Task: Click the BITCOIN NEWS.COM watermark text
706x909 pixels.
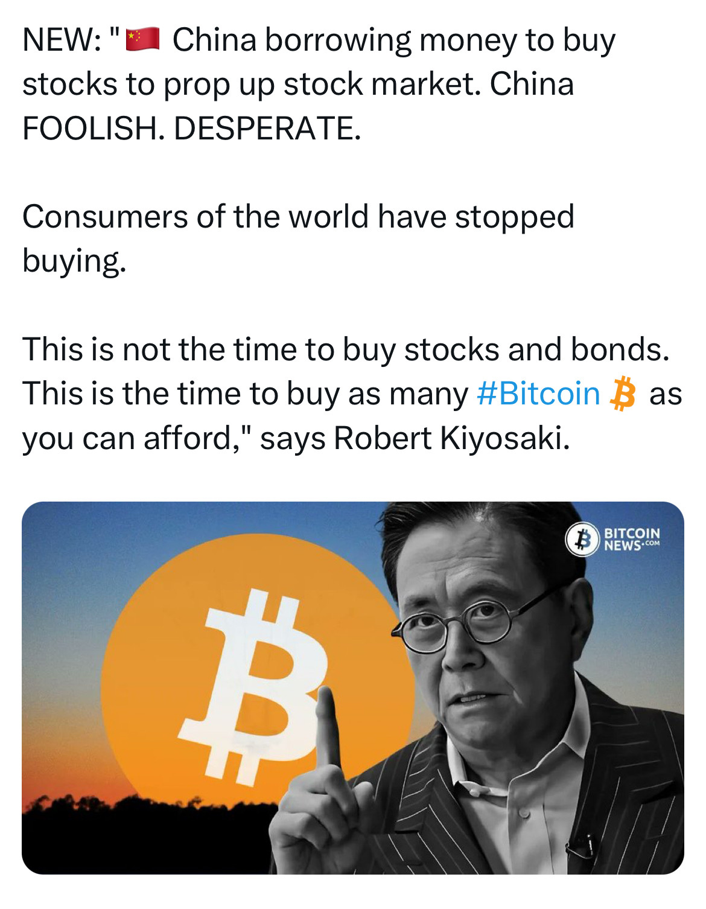Action: point(632,539)
